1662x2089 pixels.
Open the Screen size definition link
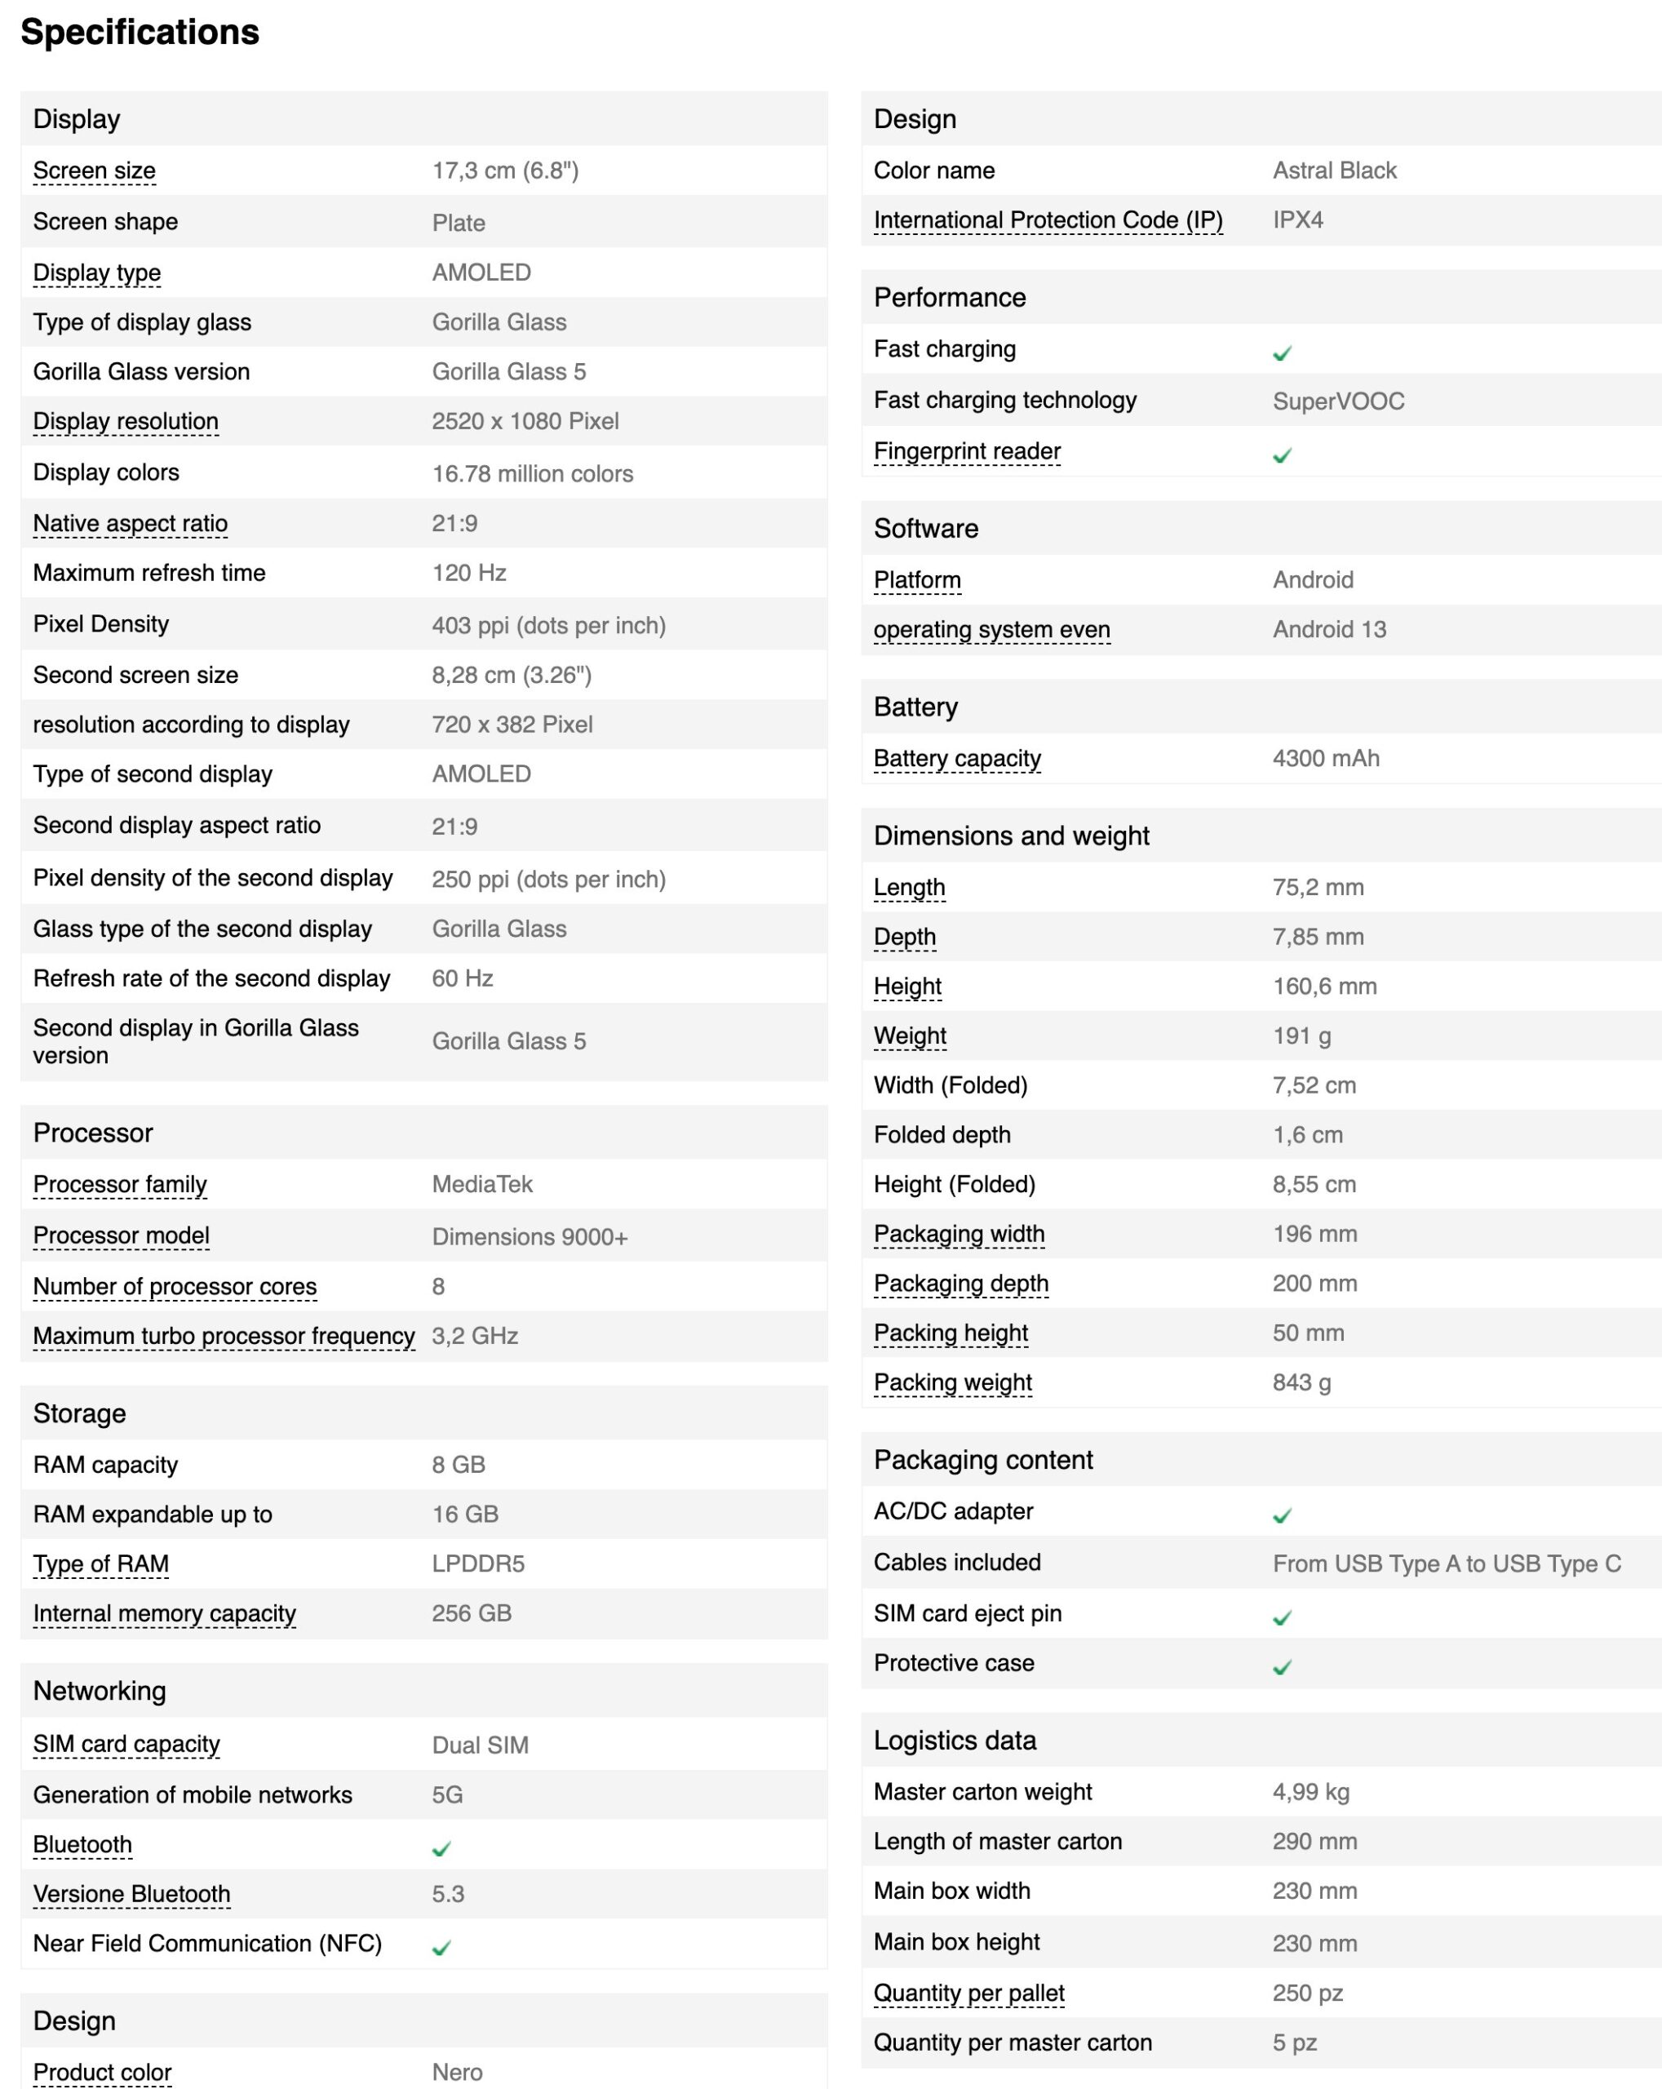(94, 171)
